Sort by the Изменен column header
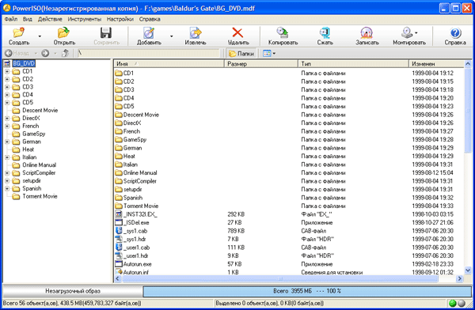This screenshot has width=475, height=310. pos(436,64)
